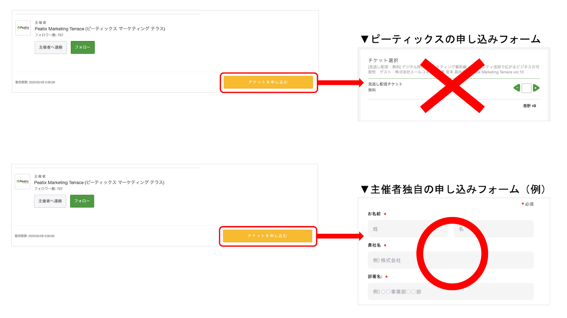This screenshot has height=318, width=567.
Task: Click the lower orange チケットを申し込む button
Action: pyautogui.click(x=268, y=236)
